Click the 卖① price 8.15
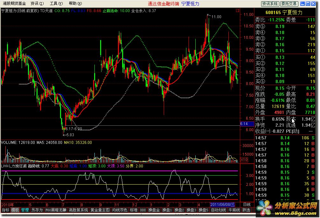 280,51
